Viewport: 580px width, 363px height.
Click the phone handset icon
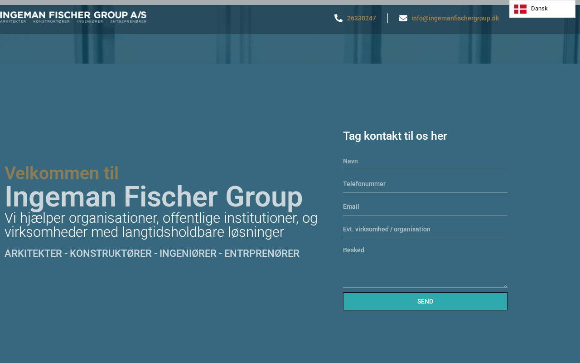pyautogui.click(x=338, y=18)
